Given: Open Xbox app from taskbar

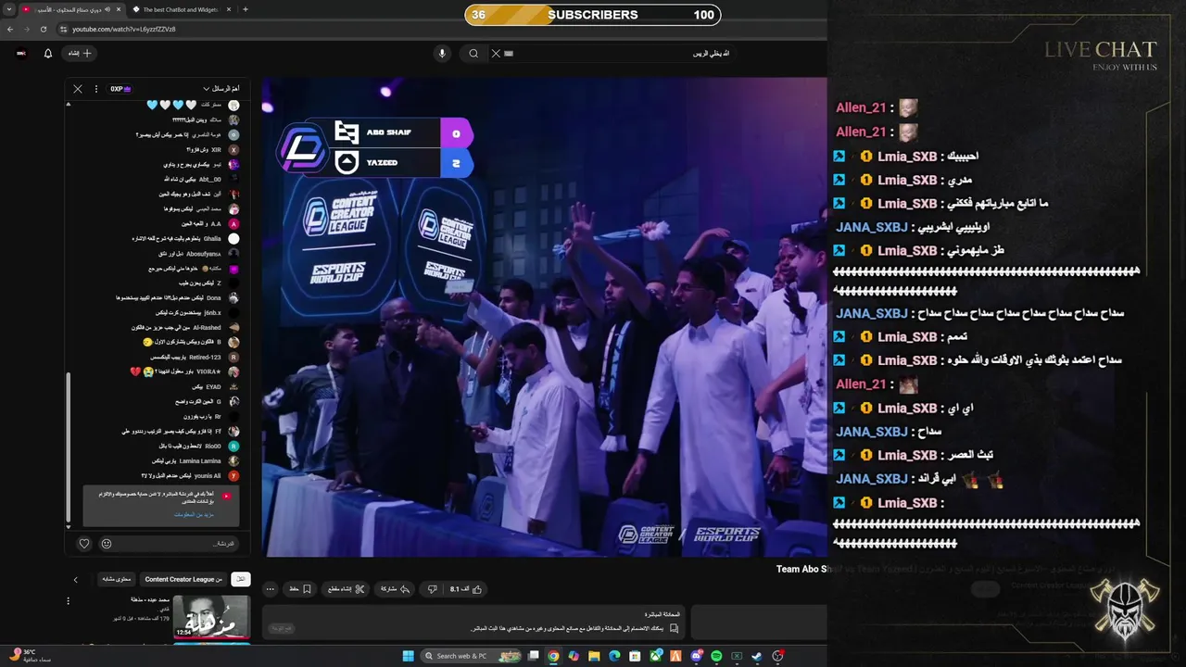Looking at the screenshot, I should pos(655,656).
